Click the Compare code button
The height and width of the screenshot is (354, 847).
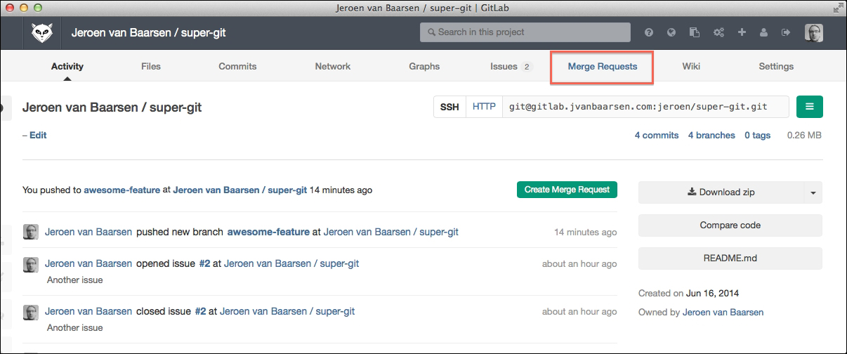coord(730,225)
